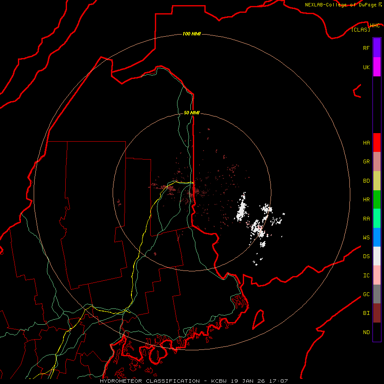
Task: Click the "RF" legend label
Action: (x=366, y=48)
